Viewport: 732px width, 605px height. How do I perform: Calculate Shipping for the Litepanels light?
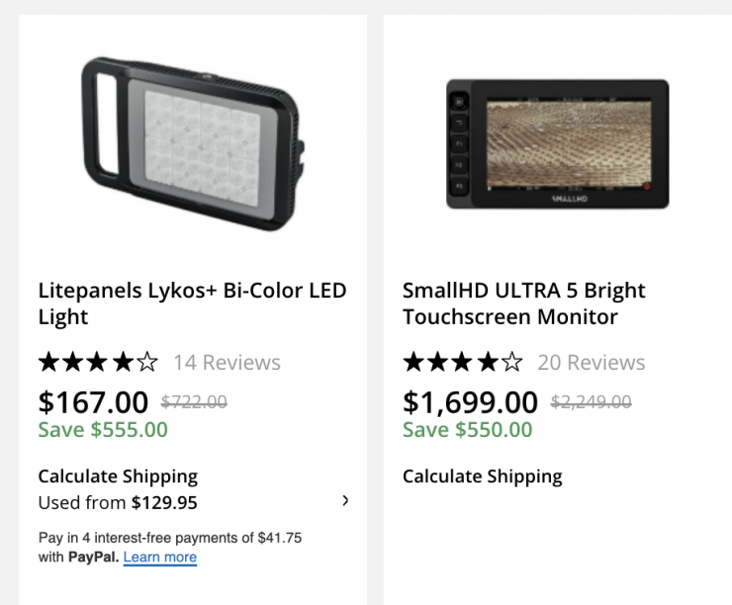(118, 476)
